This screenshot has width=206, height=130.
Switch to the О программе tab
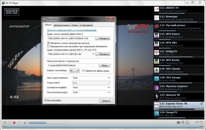(x=86, y=25)
